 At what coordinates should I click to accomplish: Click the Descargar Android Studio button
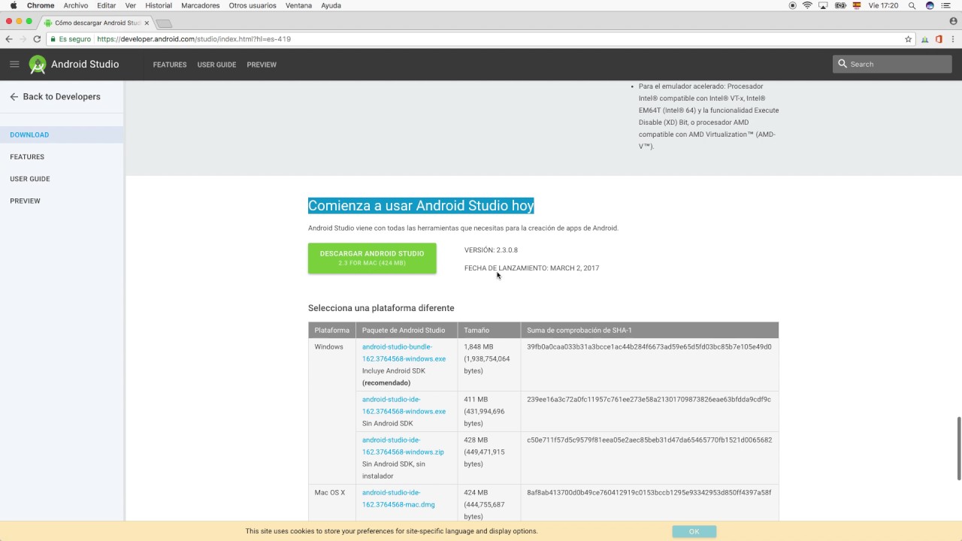(x=372, y=258)
